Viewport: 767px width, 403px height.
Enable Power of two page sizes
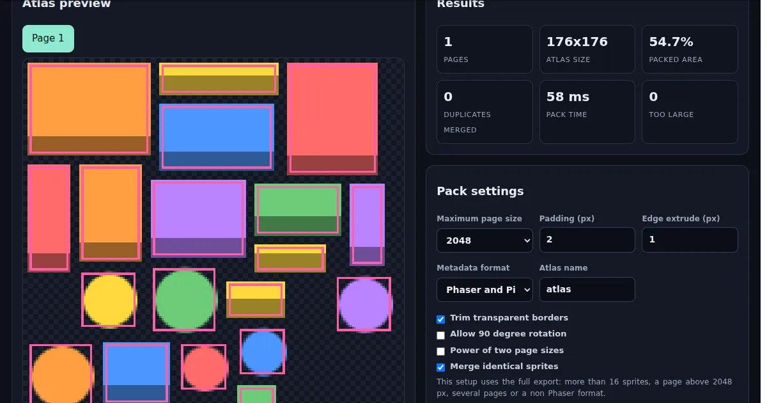[x=440, y=351]
